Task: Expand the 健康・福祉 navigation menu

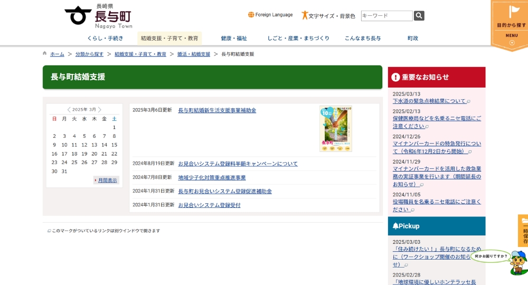Action: (234, 39)
